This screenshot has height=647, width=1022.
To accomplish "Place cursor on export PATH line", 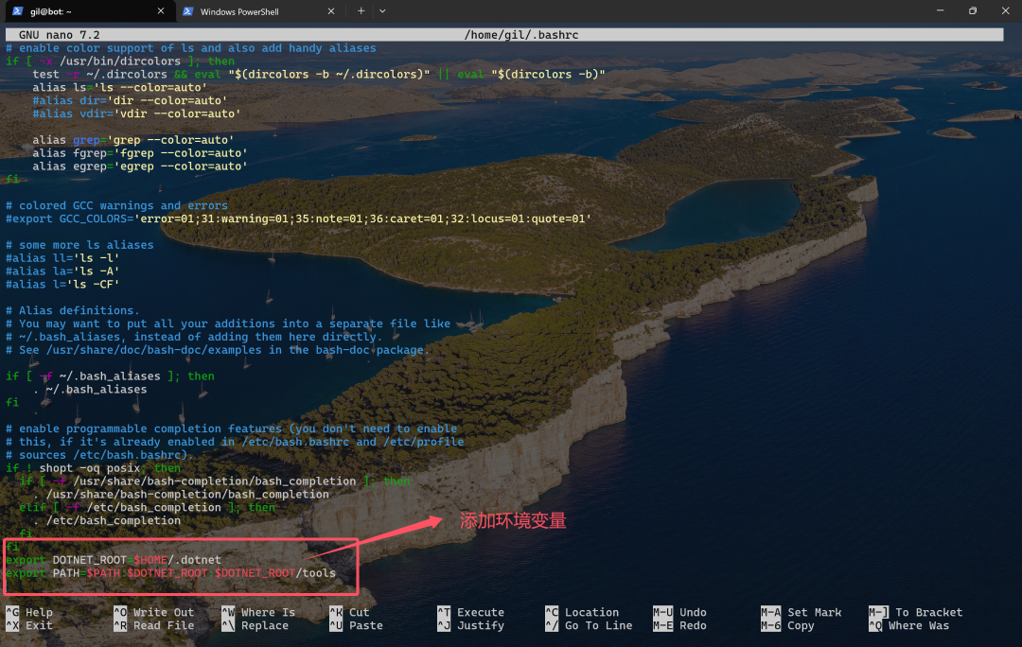I will pos(170,572).
